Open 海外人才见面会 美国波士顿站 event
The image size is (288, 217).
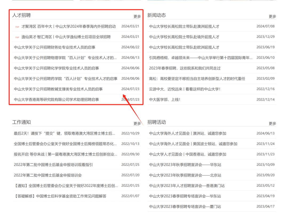[x=193, y=144]
